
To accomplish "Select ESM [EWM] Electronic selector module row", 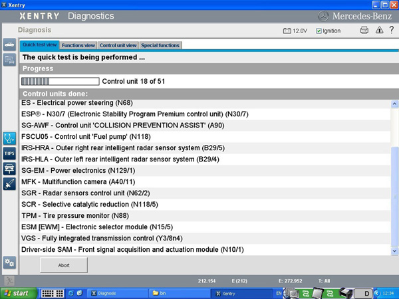I will point(205,227).
